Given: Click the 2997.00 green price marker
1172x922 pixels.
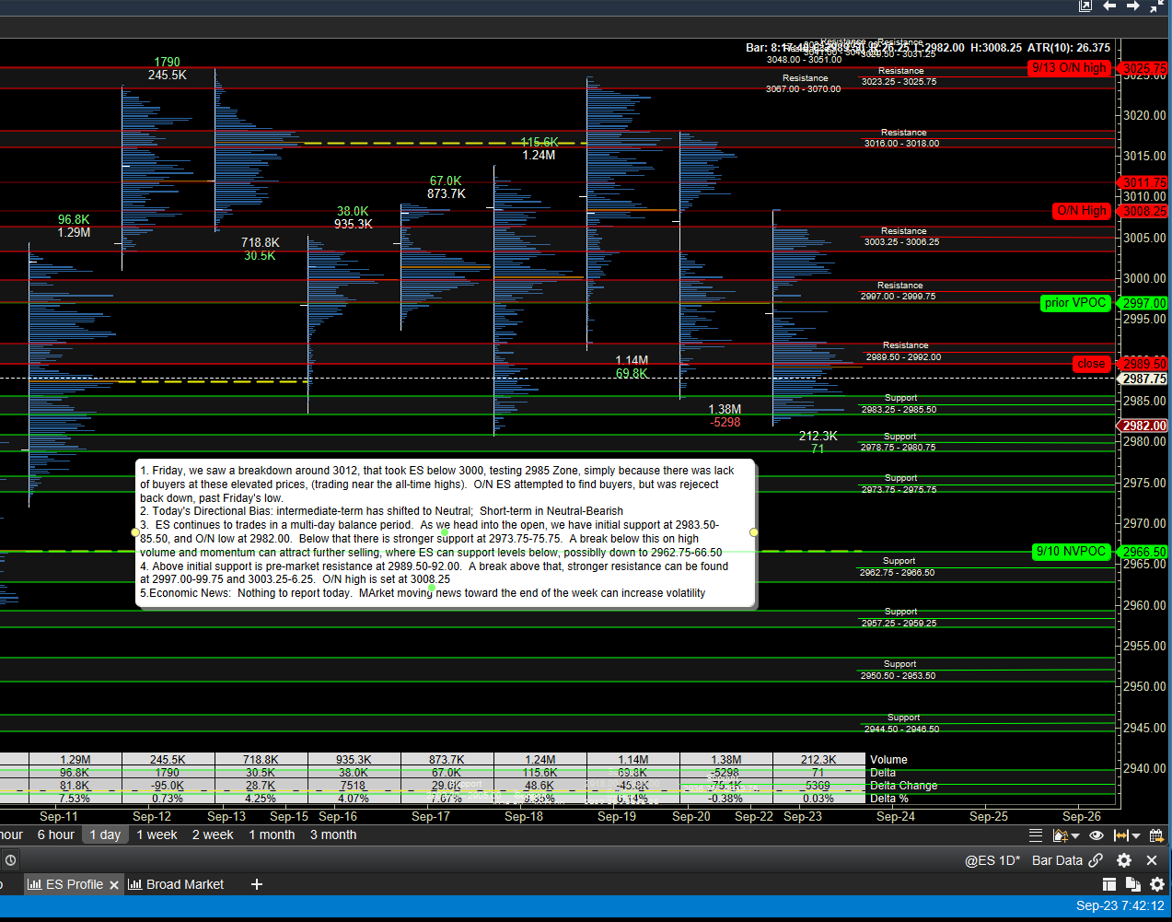Looking at the screenshot, I should (1143, 303).
